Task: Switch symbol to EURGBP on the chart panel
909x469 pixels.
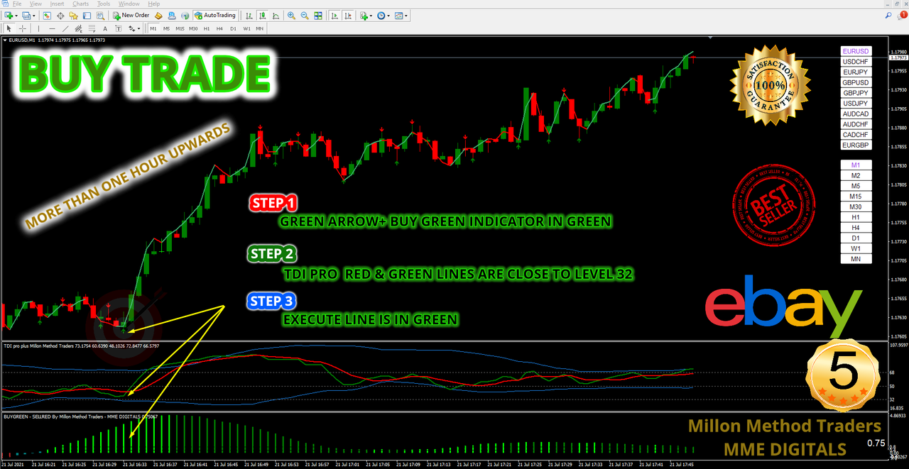Action: [x=855, y=145]
